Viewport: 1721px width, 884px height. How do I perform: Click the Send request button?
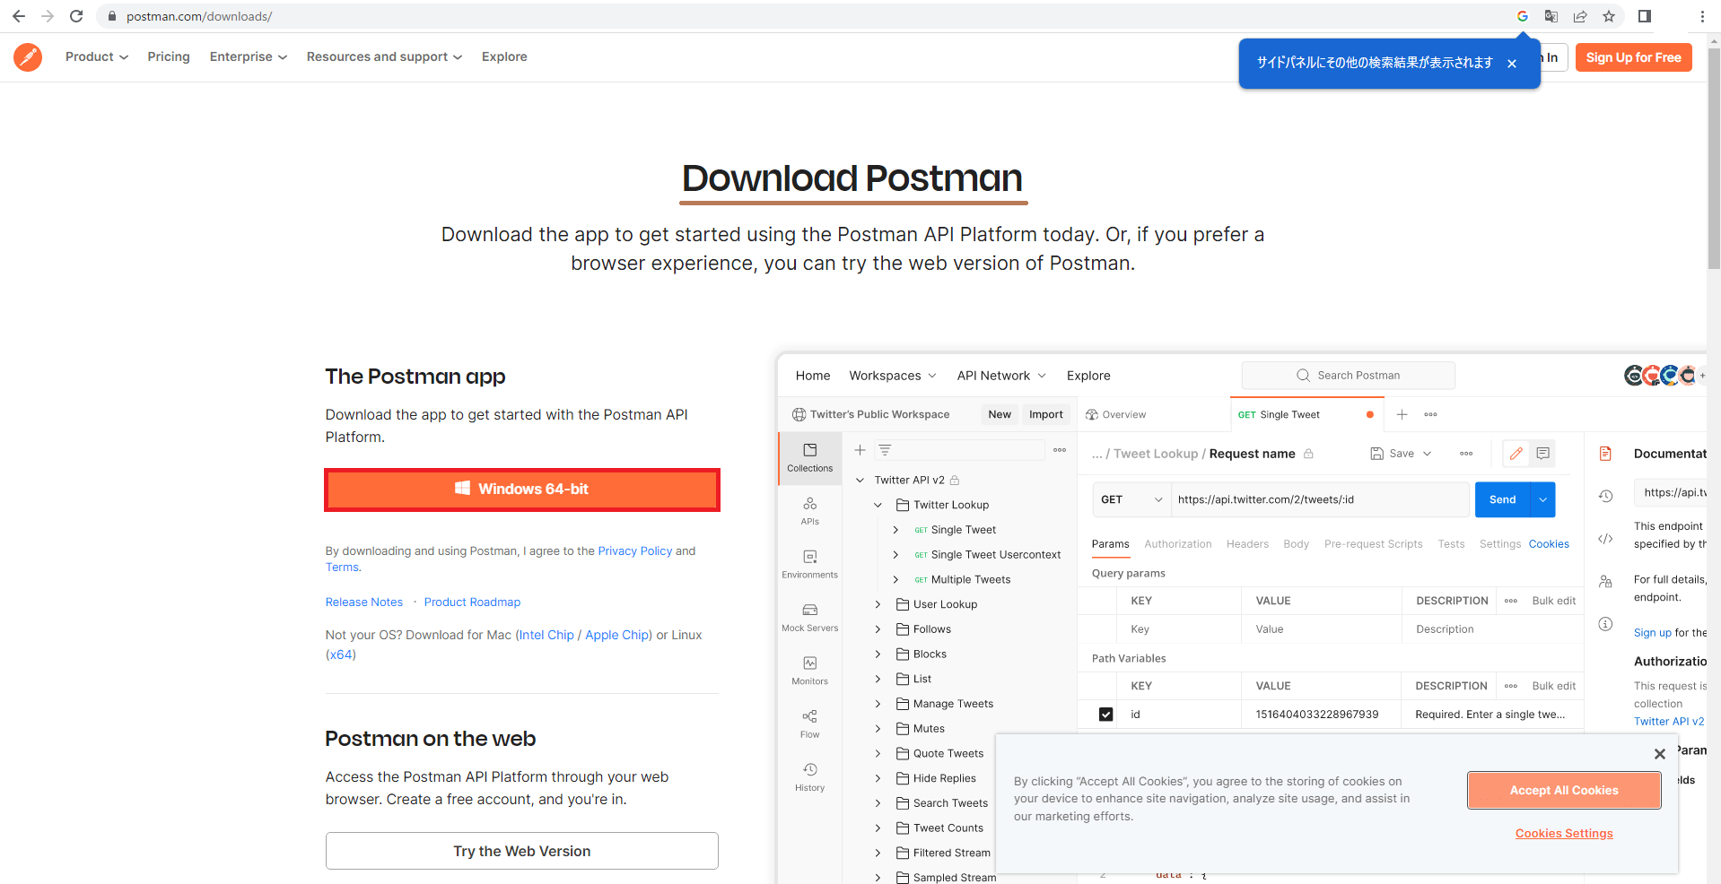coord(1503,499)
